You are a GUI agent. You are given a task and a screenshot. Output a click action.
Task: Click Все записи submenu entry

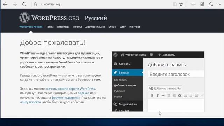tap(121, 80)
